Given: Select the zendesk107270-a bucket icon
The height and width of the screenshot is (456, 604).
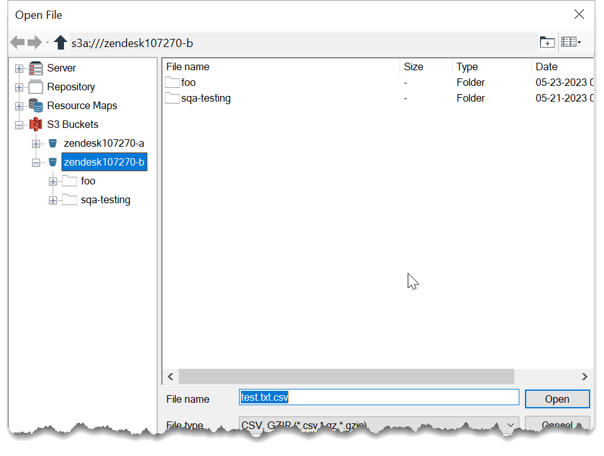Looking at the screenshot, I should pyautogui.click(x=53, y=144).
